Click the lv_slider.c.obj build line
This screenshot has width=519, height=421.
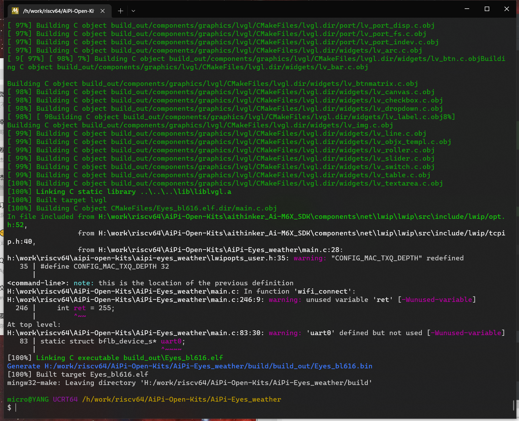pos(221,158)
